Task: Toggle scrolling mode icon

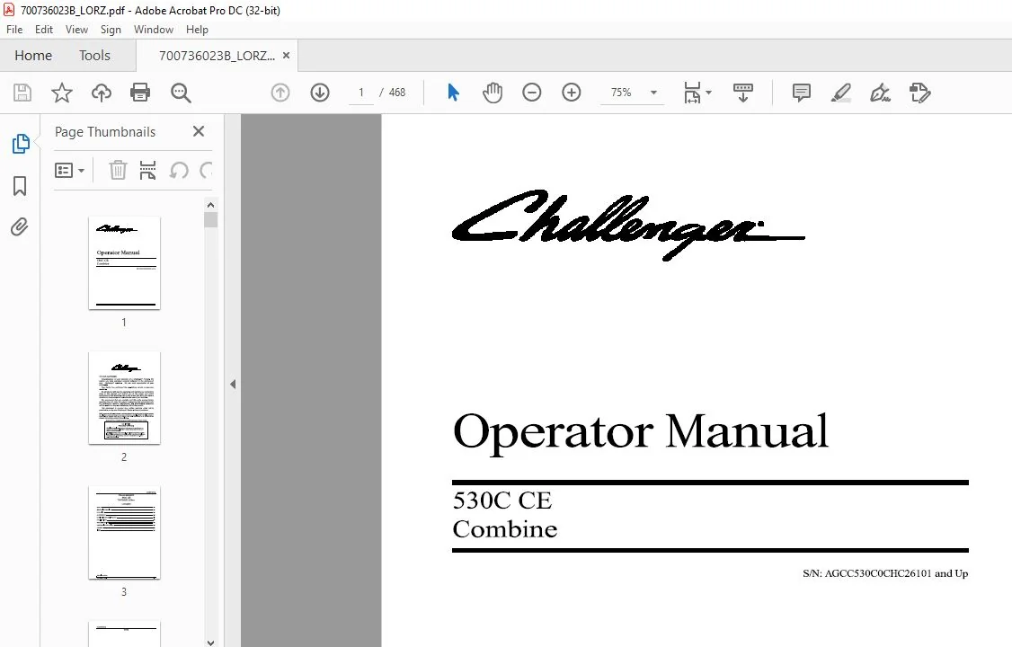Action: pyautogui.click(x=743, y=93)
